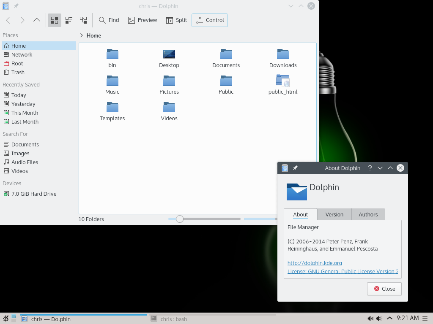Click the help question mark in About Dolphin
The image size is (433, 324).
tap(370, 168)
